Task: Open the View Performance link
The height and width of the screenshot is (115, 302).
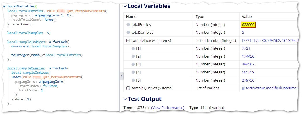Action: [x=168, y=108]
